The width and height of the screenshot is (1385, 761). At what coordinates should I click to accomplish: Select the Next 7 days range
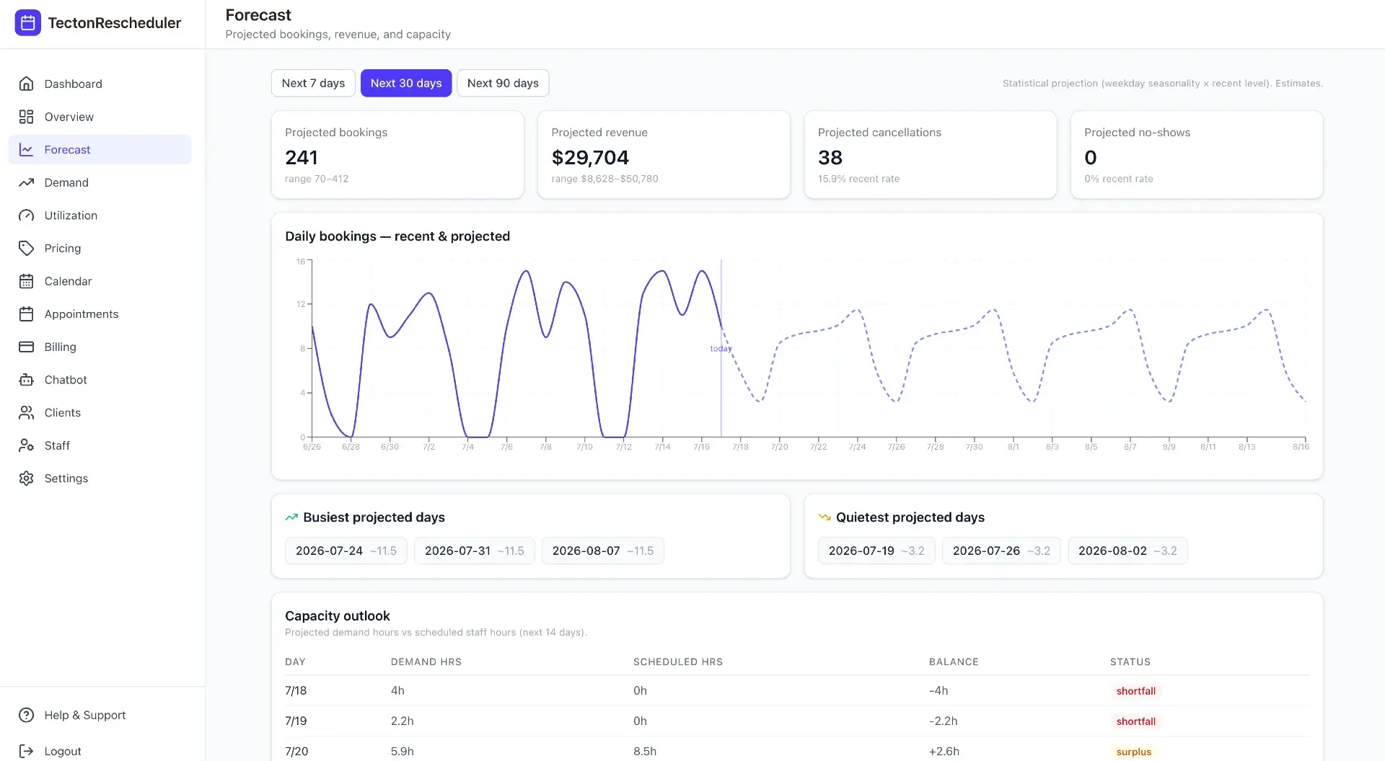click(x=313, y=83)
